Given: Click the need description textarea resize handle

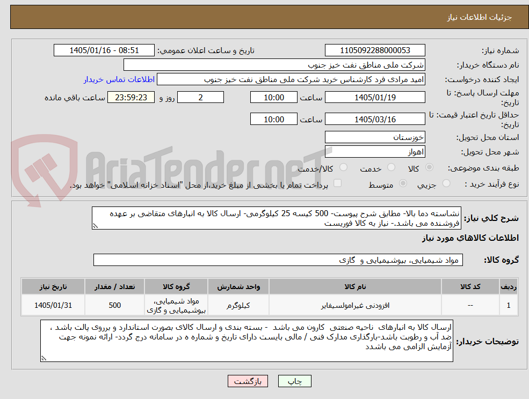Looking at the screenshot, I should [x=95, y=226].
